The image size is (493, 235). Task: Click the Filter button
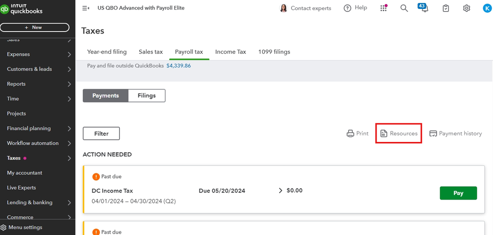coord(101,134)
